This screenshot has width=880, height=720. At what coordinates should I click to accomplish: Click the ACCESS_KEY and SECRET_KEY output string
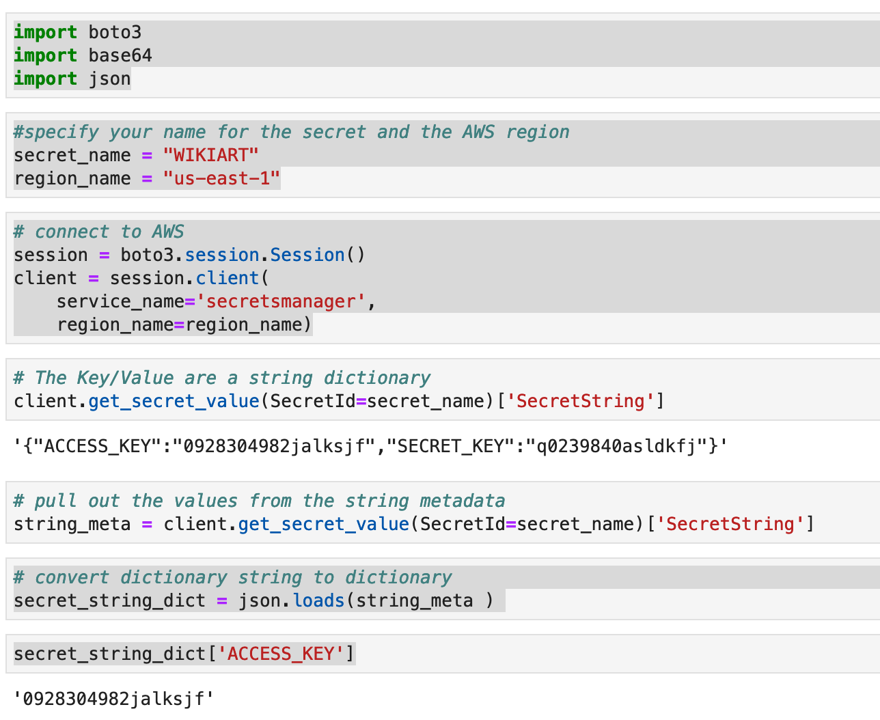pos(371,446)
